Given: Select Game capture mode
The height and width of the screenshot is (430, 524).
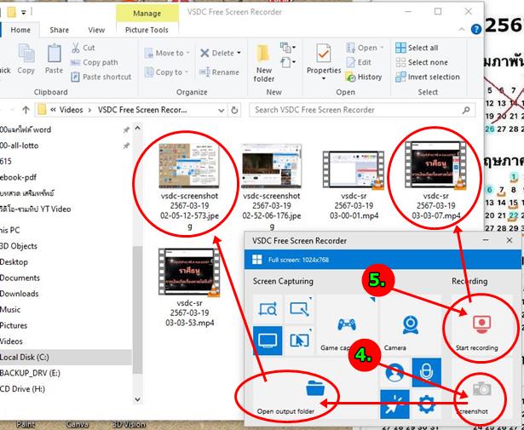Looking at the screenshot, I should point(347,324).
